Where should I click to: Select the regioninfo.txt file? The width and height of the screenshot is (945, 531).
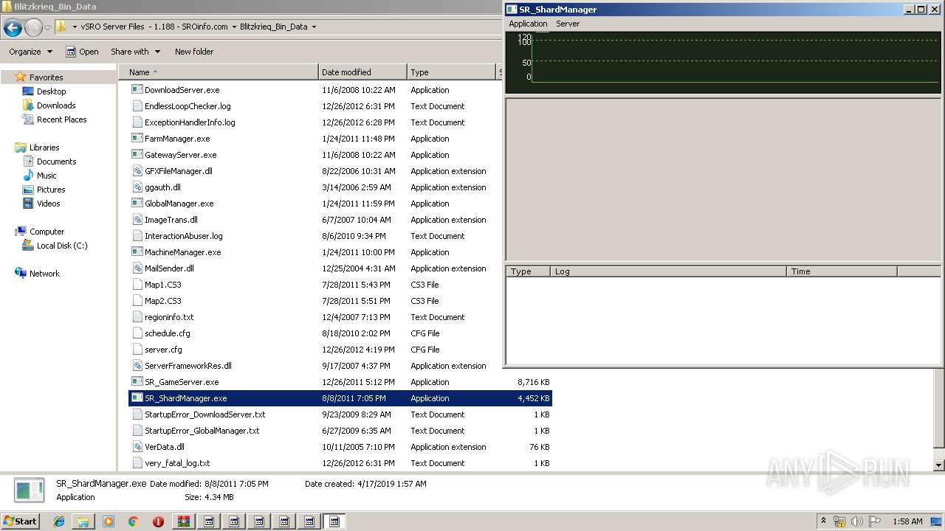(x=169, y=317)
